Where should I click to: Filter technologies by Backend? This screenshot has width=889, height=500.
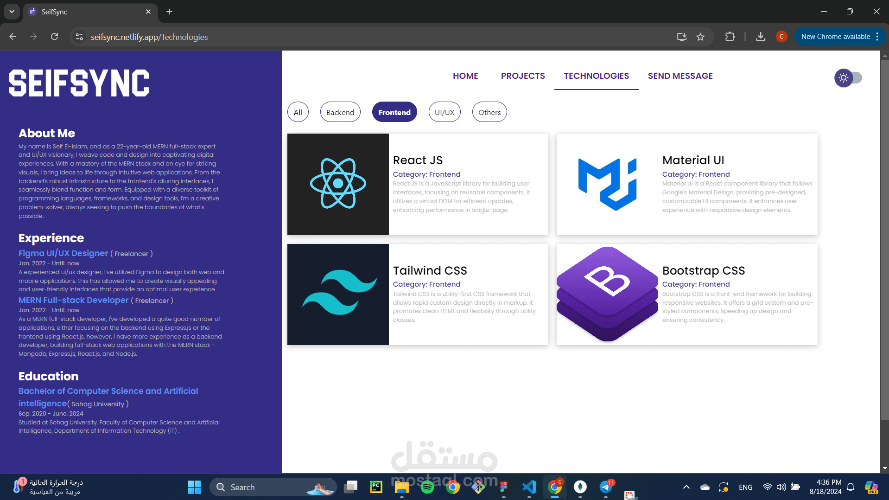340,112
